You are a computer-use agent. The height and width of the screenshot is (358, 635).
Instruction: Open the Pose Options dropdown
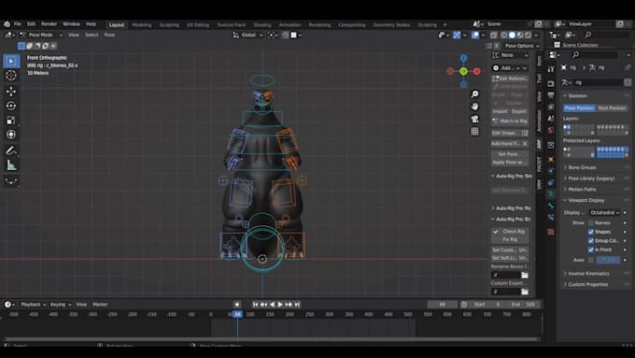(x=522, y=46)
